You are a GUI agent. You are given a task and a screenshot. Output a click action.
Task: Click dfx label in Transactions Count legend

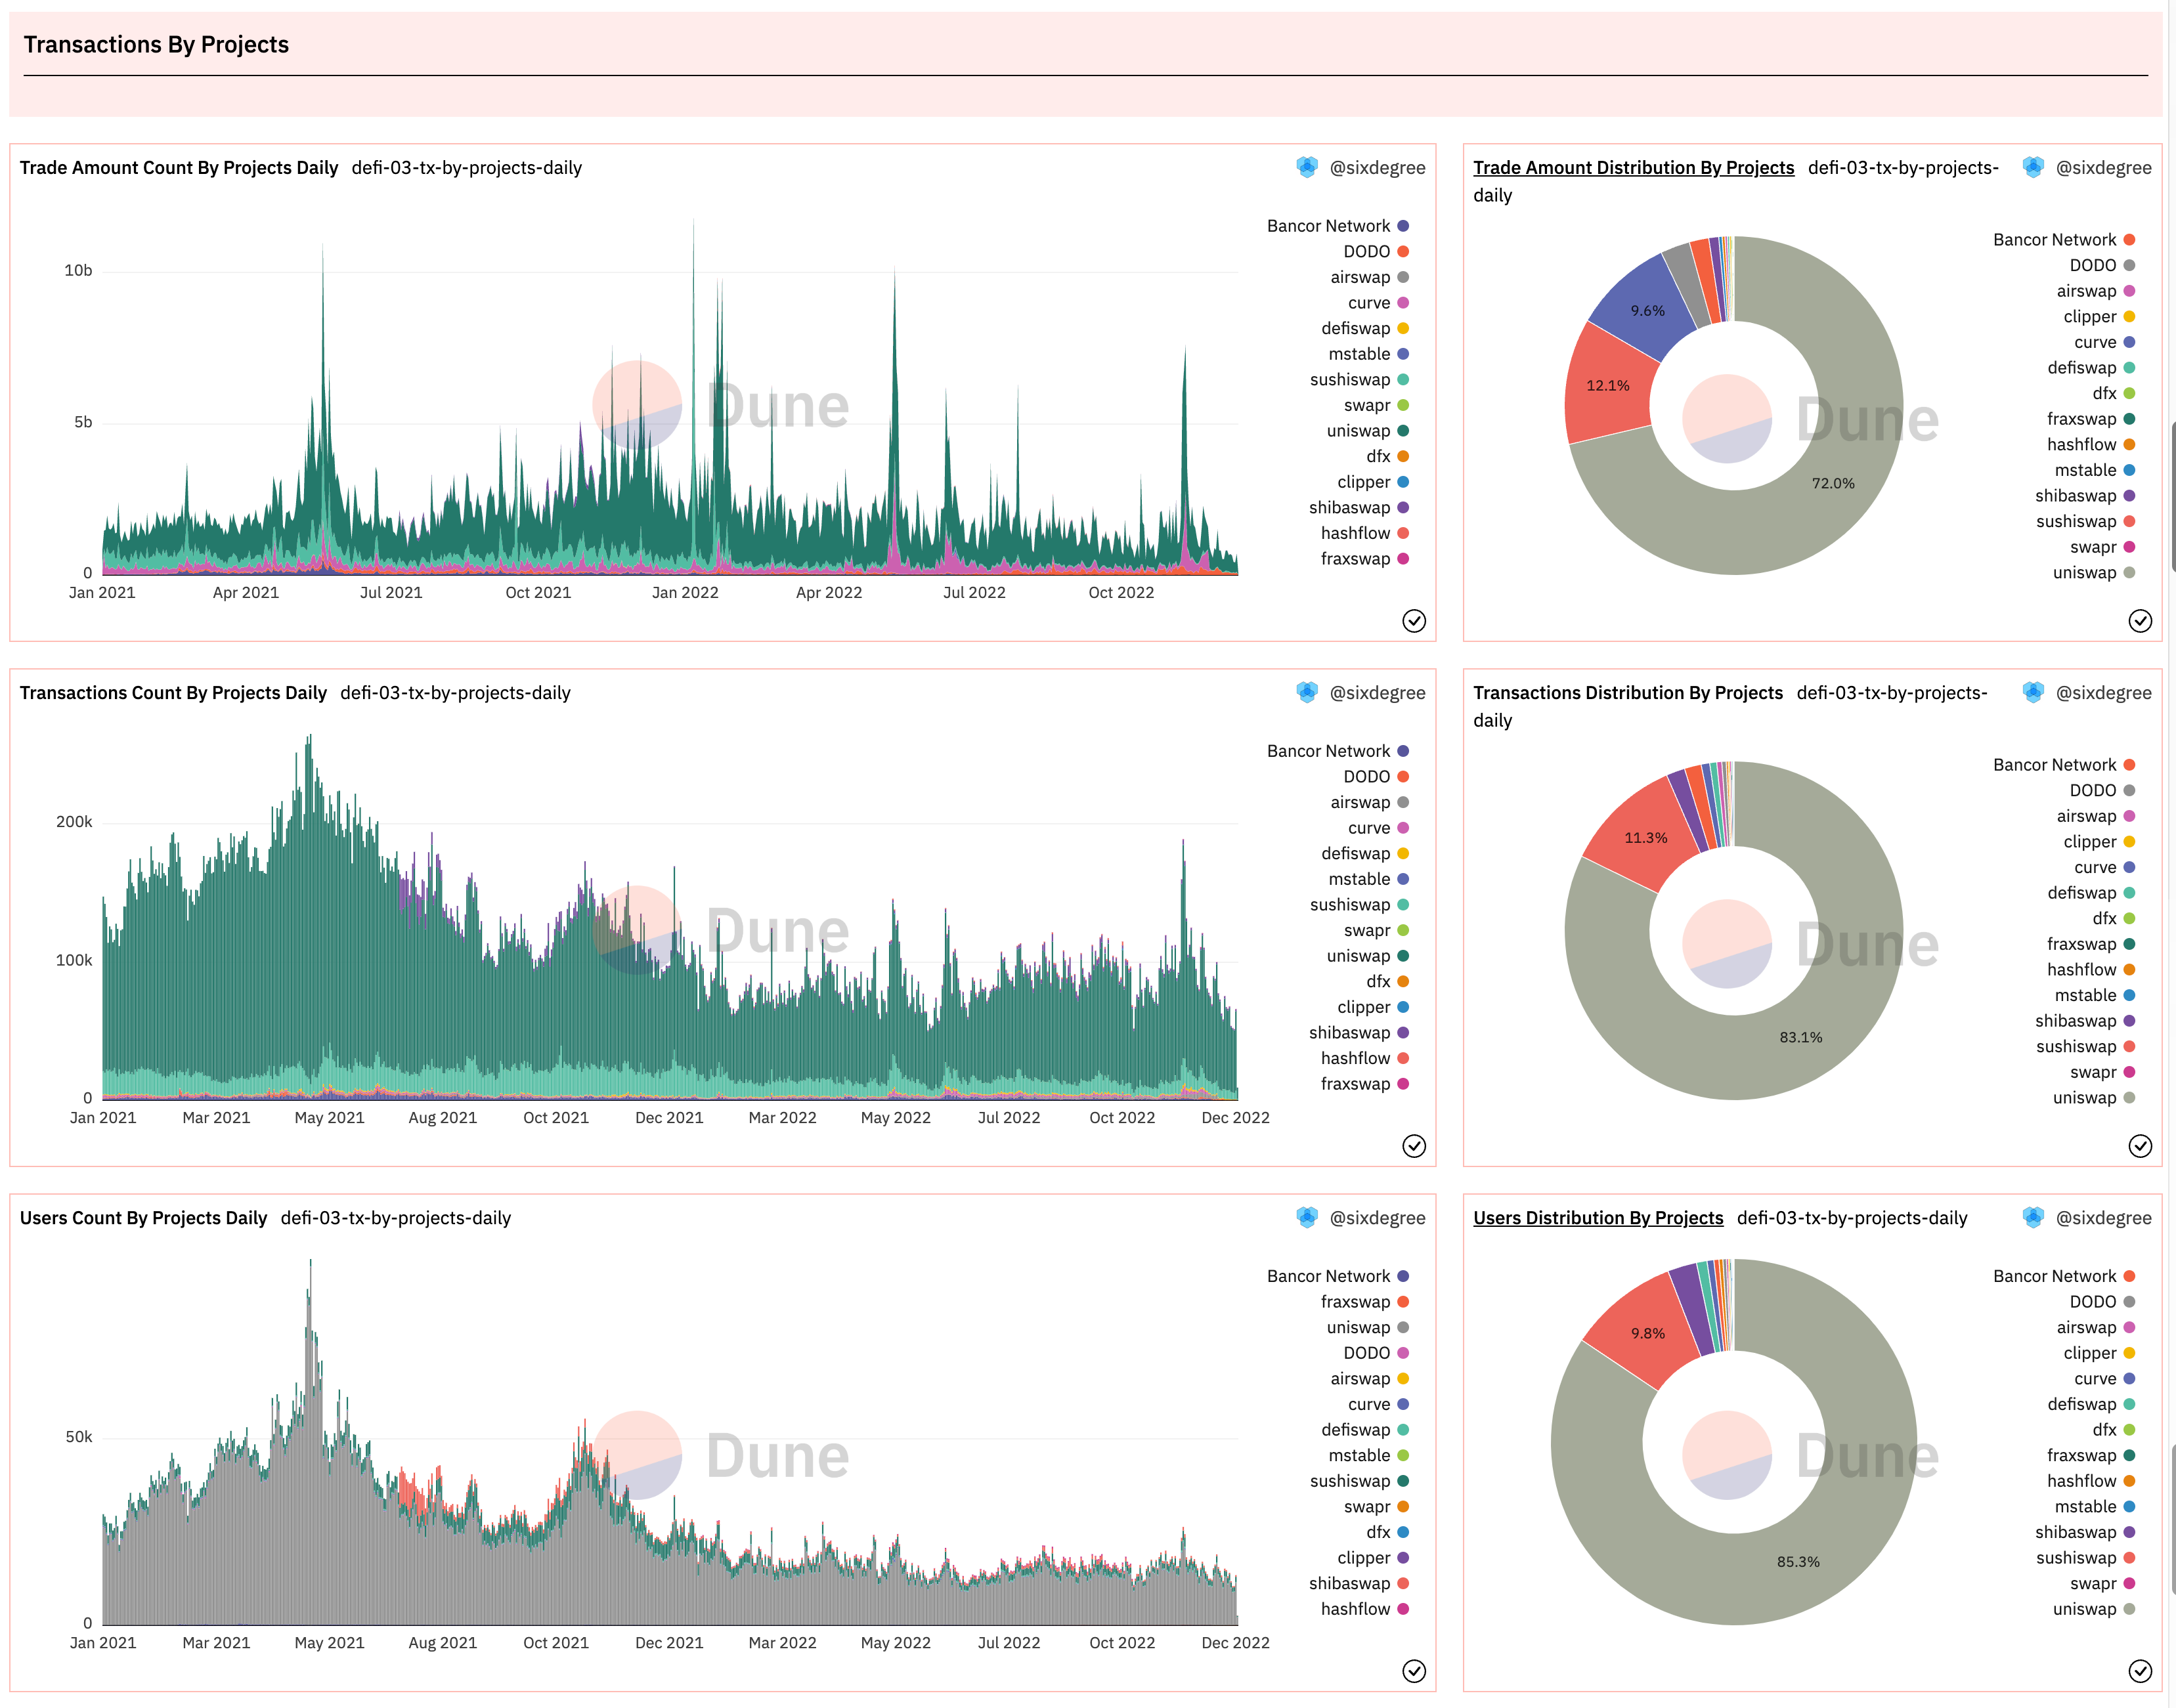coord(1378,982)
